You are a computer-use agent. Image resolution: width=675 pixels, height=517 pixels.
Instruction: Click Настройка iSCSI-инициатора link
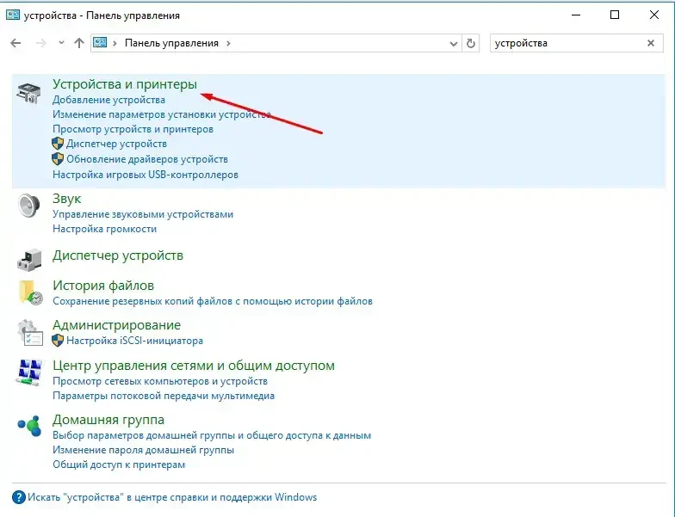pyautogui.click(x=134, y=341)
